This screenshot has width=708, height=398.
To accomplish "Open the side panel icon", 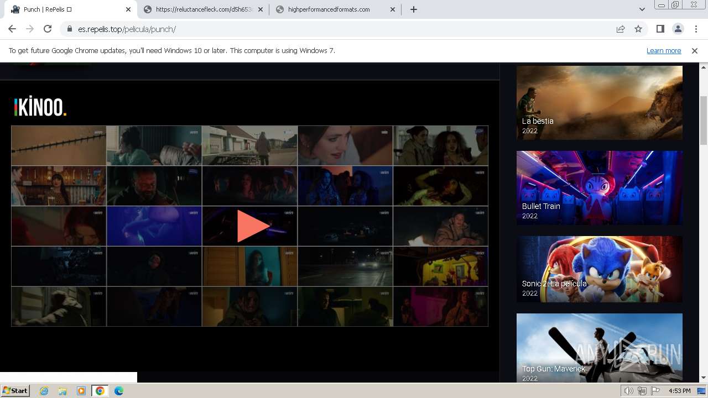I will (660, 29).
